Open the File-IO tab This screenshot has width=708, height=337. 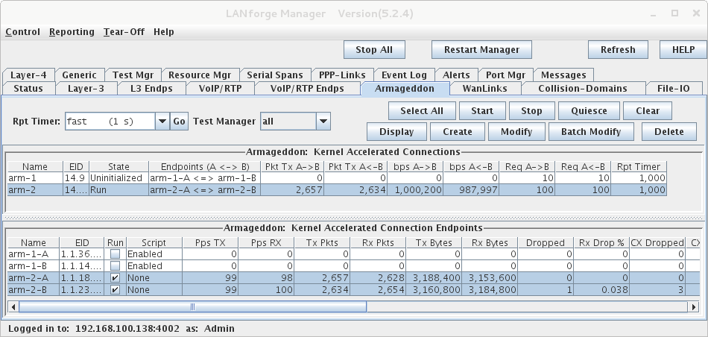[x=674, y=89]
